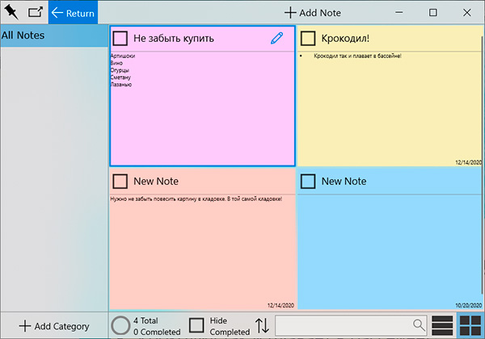Click Add Category in the sidebar
The width and height of the screenshot is (485, 339).
[53, 326]
